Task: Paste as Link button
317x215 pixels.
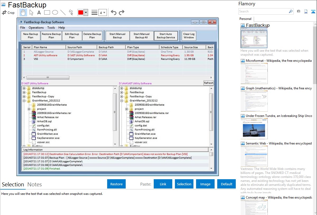Action: pos(163,184)
